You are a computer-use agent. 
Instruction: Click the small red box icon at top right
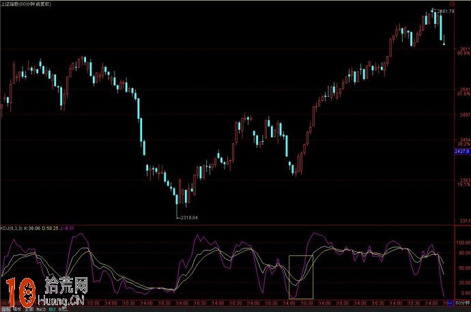(451, 4)
